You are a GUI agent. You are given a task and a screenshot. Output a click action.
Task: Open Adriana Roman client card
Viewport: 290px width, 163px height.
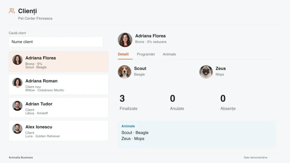coord(58,85)
